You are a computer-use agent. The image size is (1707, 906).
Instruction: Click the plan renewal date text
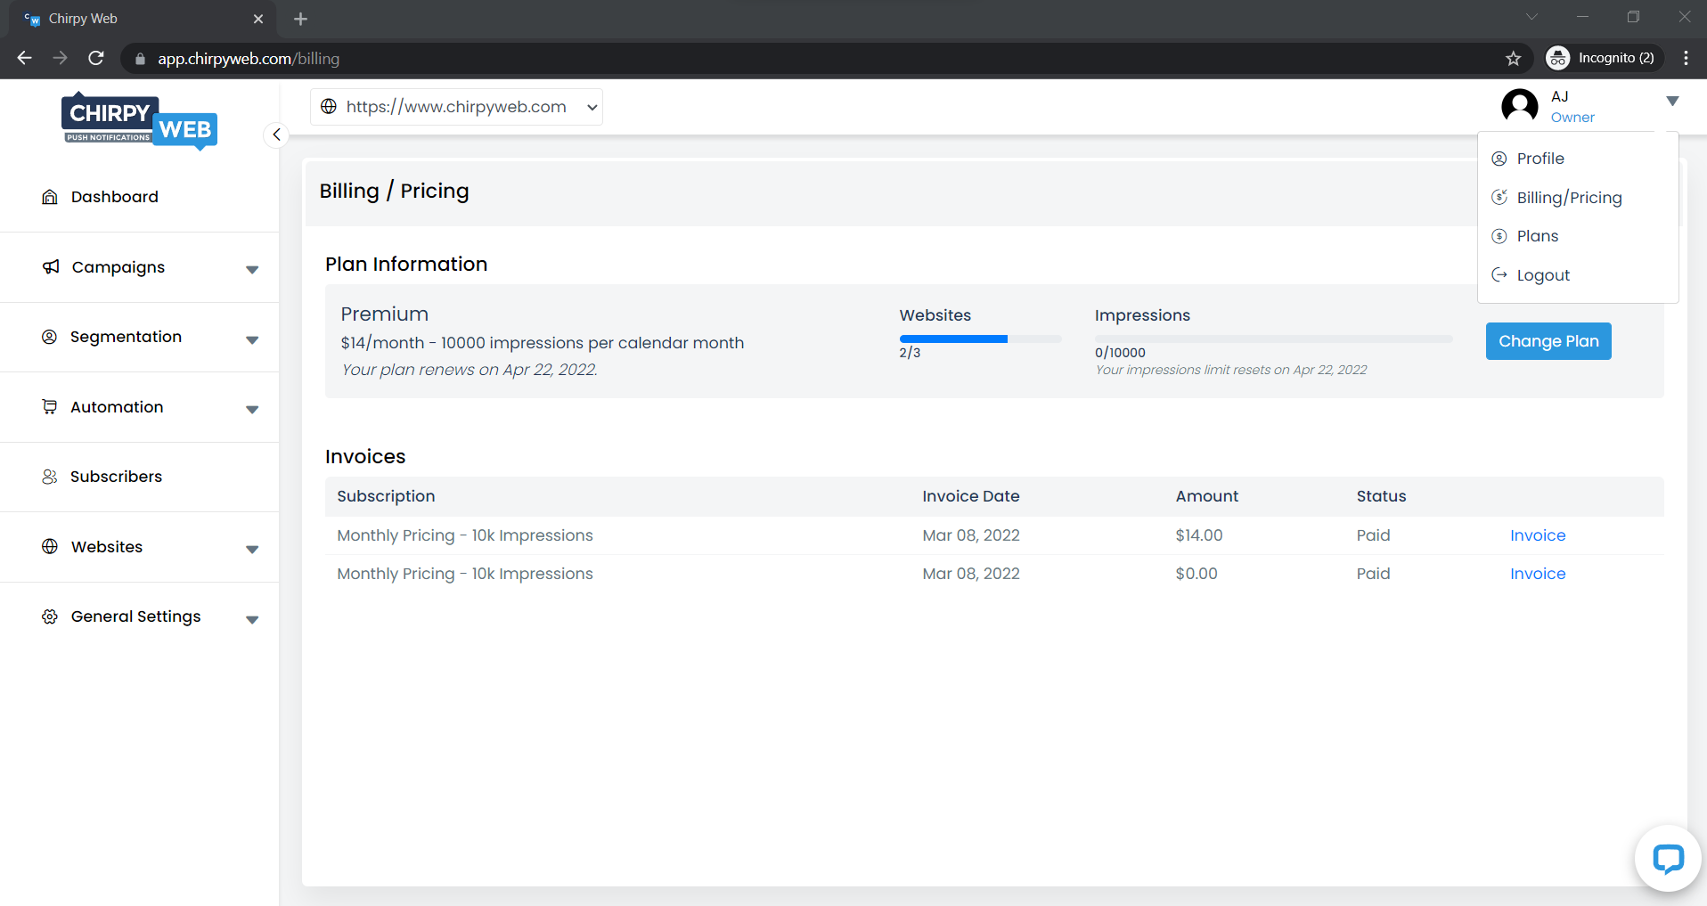point(470,370)
